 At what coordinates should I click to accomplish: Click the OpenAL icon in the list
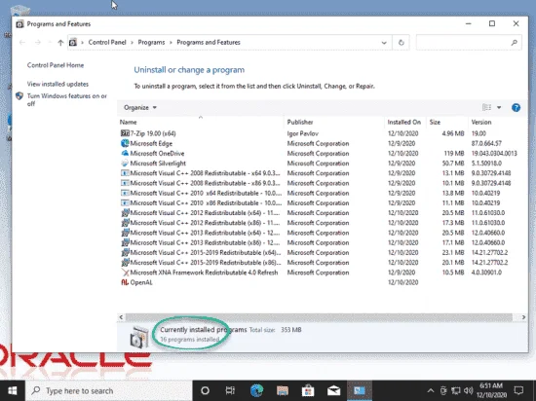125,282
